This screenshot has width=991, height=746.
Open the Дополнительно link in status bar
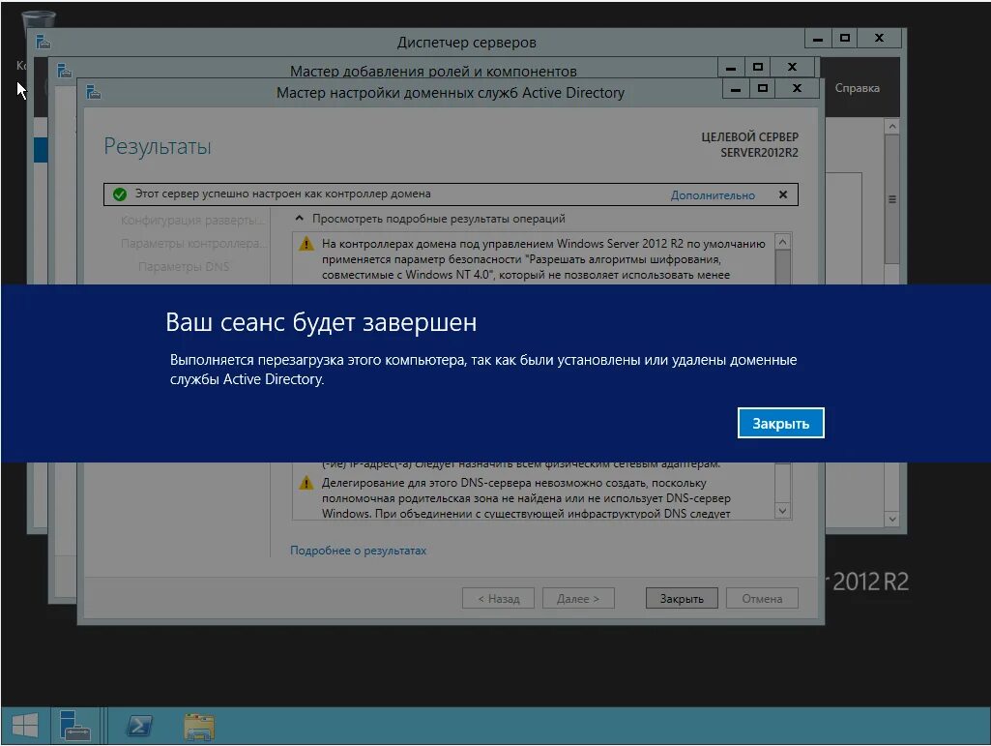pyautogui.click(x=713, y=195)
